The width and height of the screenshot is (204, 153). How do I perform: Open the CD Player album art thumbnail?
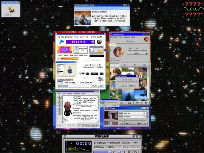point(111,118)
